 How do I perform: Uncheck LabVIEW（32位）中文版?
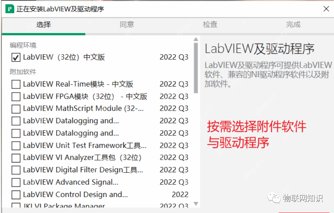16,57
